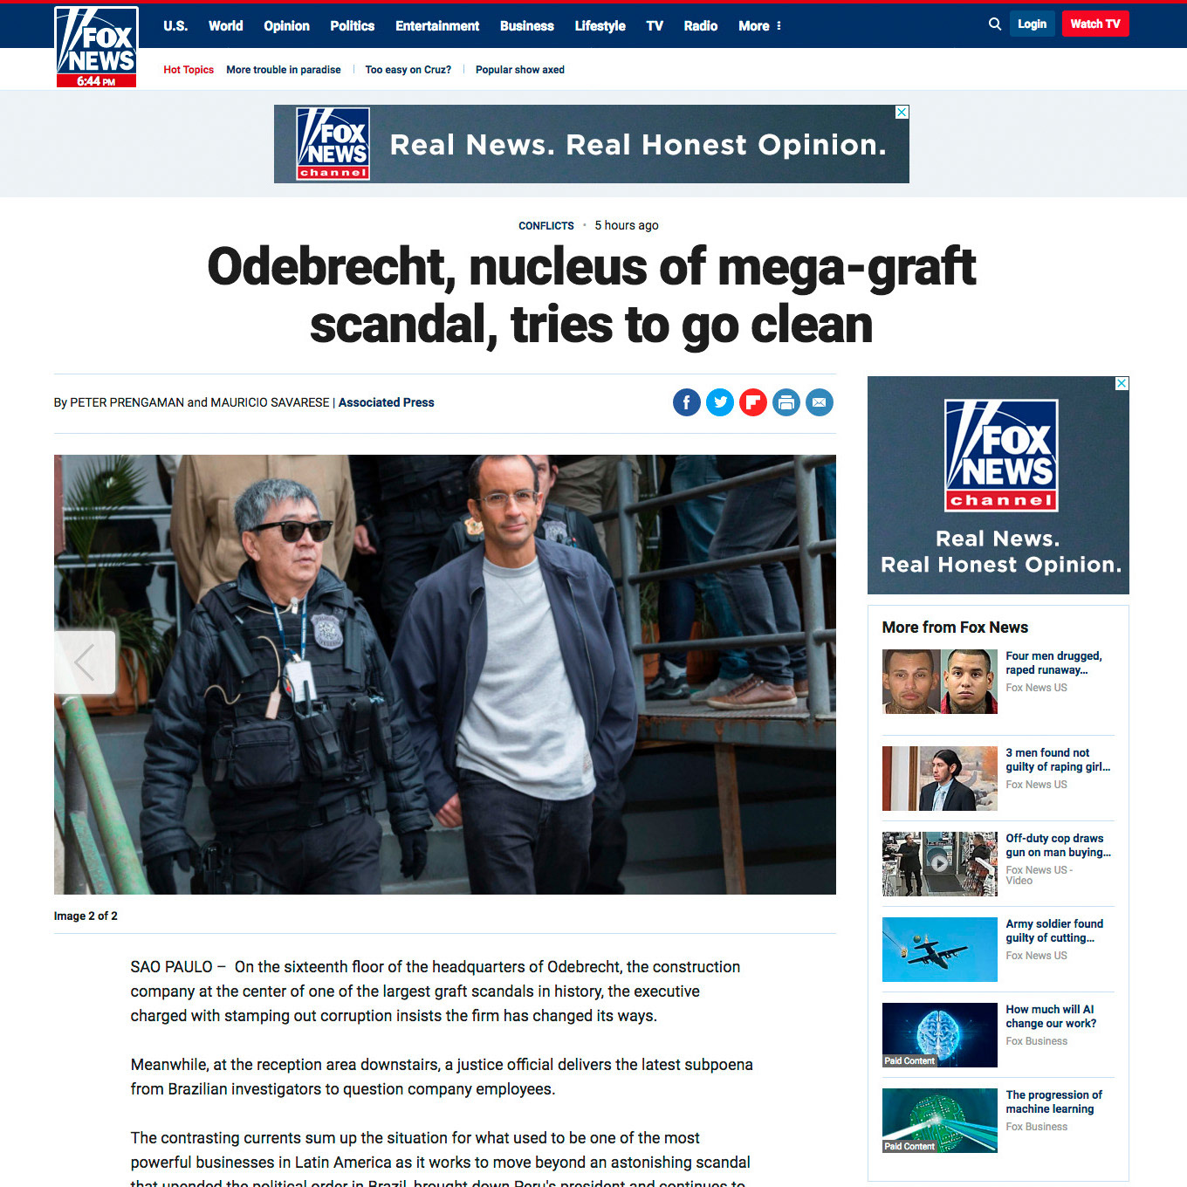Close the top banner ad
The width and height of the screenshot is (1187, 1187).
click(x=902, y=113)
